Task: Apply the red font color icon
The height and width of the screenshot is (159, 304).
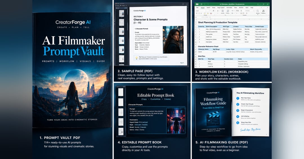Action: (x=211, y=13)
